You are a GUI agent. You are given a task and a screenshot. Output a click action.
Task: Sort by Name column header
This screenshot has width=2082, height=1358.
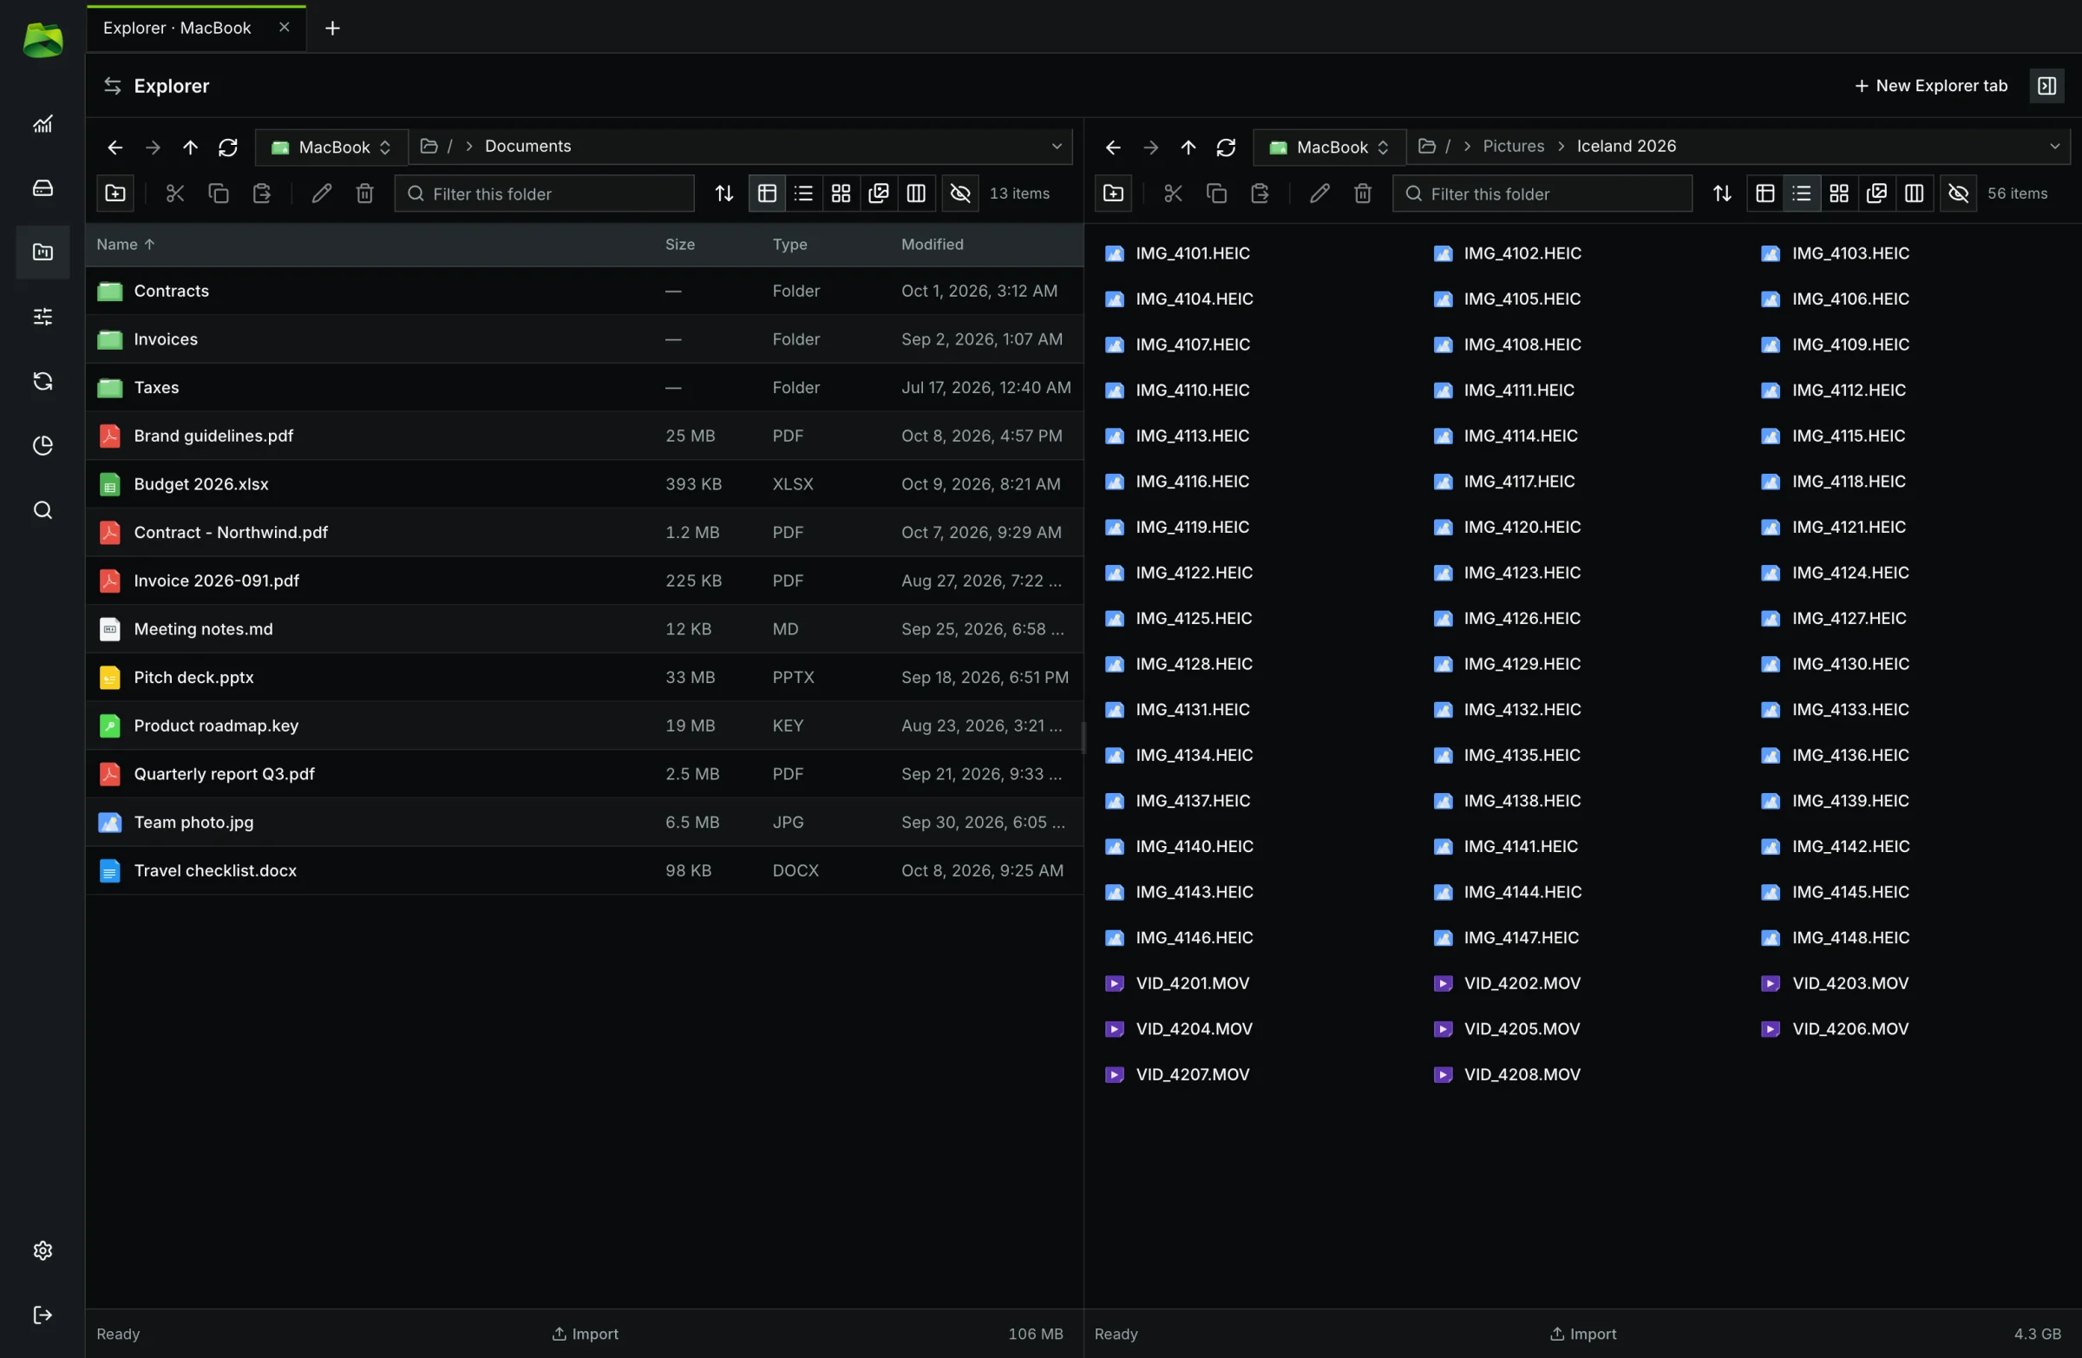125,244
